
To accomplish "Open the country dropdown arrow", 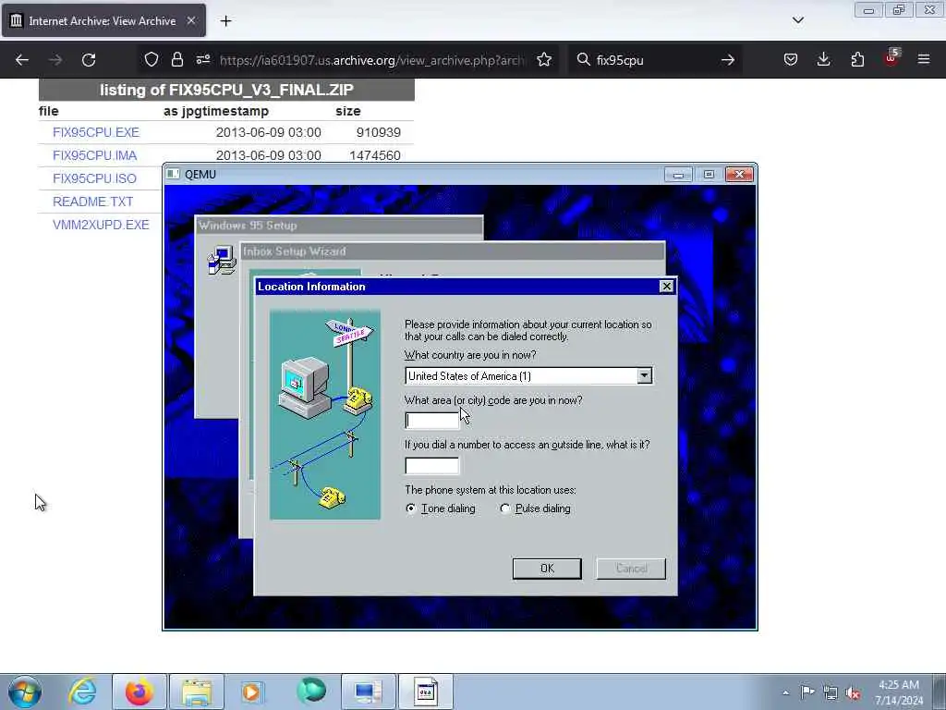I will 644,376.
